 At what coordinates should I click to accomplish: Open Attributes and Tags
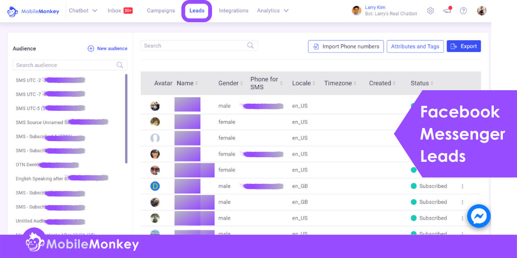point(415,46)
